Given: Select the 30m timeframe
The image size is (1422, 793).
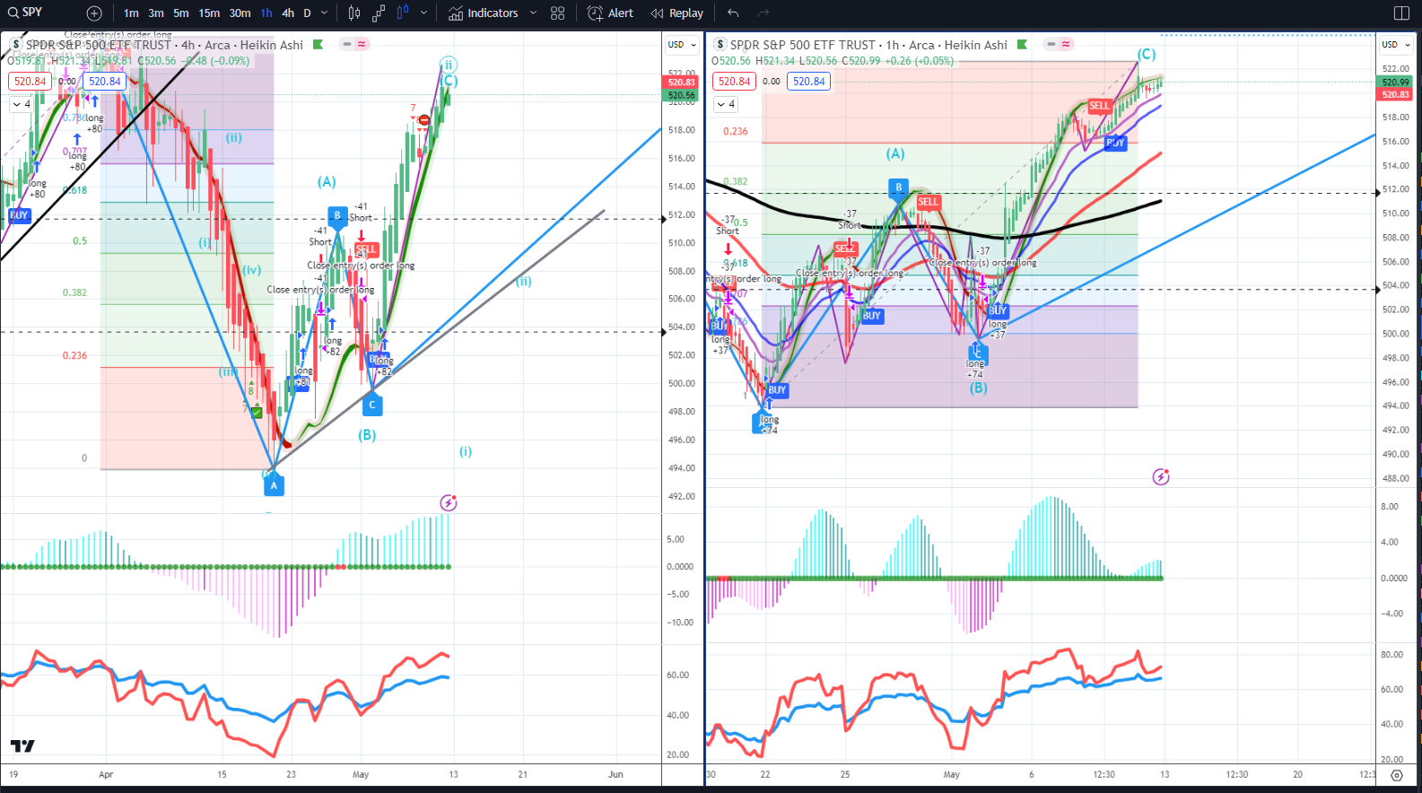Looking at the screenshot, I should pyautogui.click(x=240, y=13).
